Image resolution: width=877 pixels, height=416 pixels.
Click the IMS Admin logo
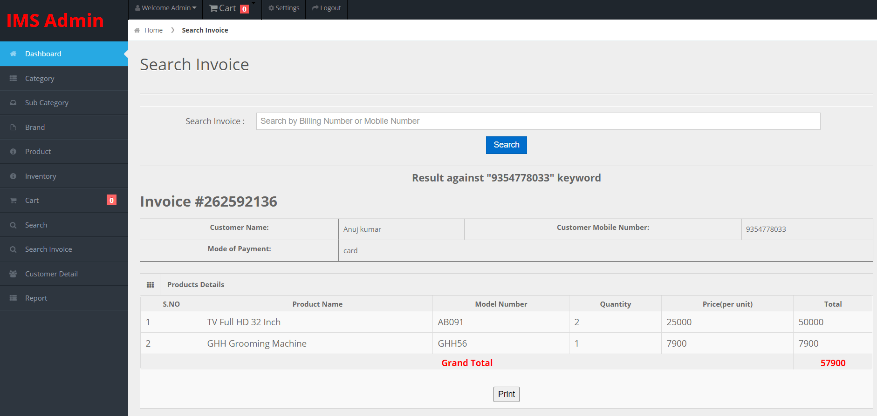coord(55,20)
